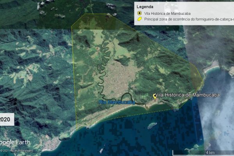Click the beach strip west of the pin
The image size is (234, 156).
coord(117,109)
